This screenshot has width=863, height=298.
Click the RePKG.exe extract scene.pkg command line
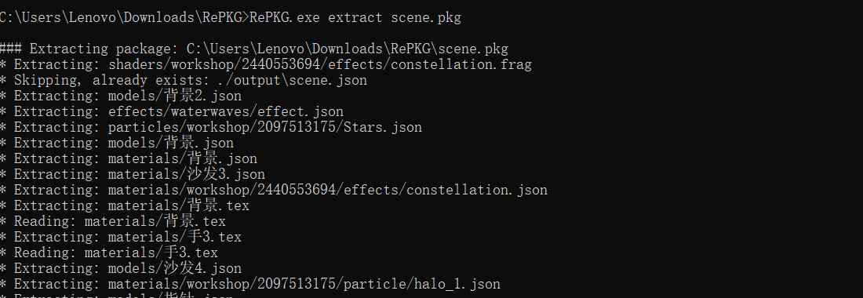pos(230,17)
